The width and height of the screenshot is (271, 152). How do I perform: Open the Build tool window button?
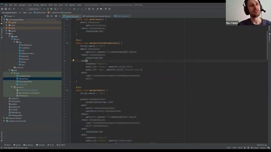coord(8,145)
